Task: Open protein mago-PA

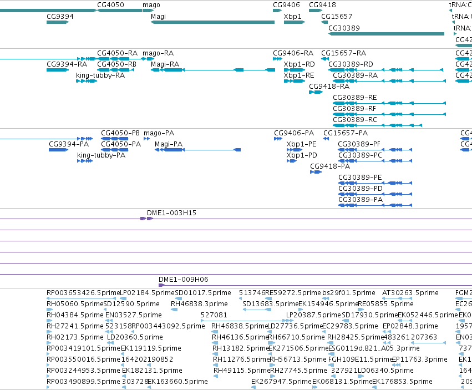Action: 159,133
